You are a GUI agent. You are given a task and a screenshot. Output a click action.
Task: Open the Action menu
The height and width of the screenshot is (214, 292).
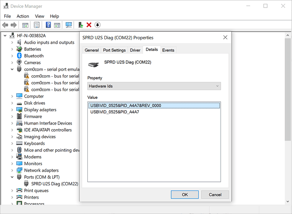23,16
